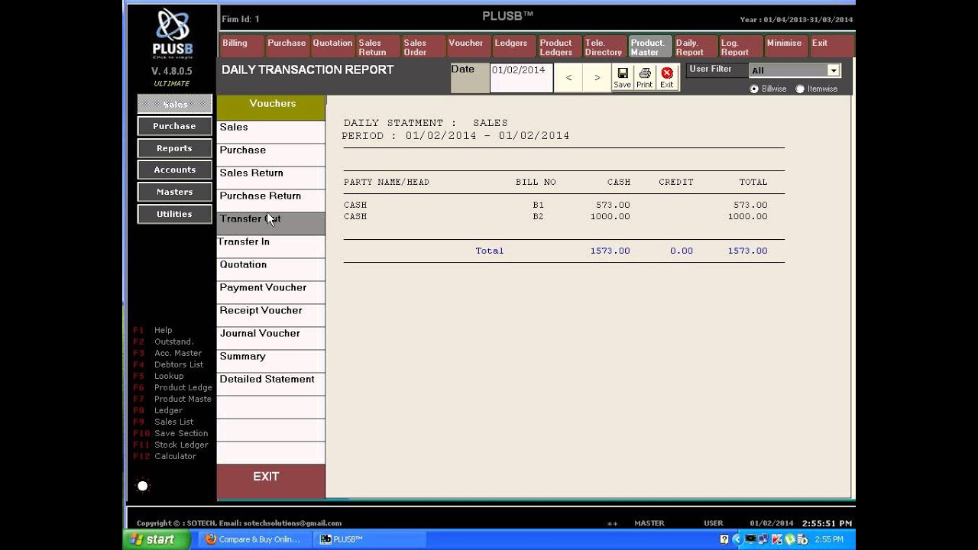Click the Masters sidebar button
978x550 pixels.
click(175, 192)
